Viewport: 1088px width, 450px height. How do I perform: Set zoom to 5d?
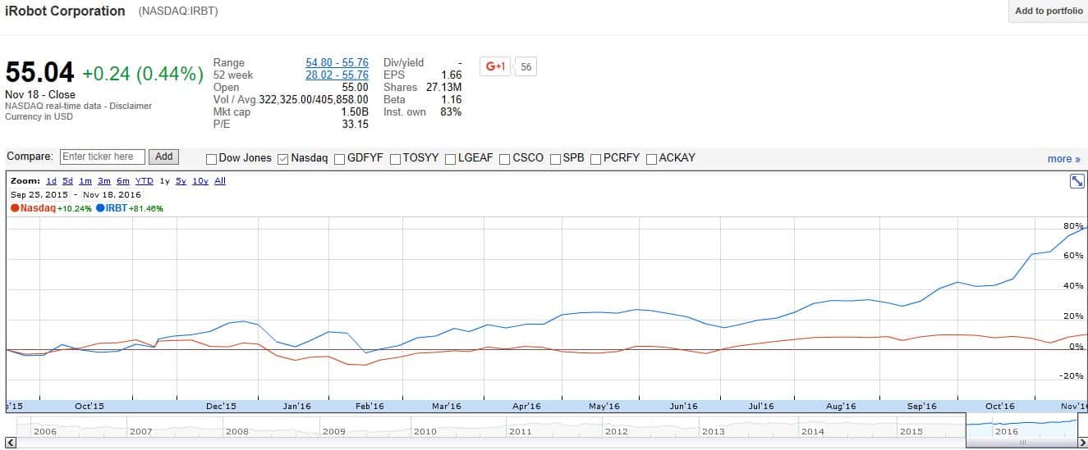pyautogui.click(x=67, y=181)
